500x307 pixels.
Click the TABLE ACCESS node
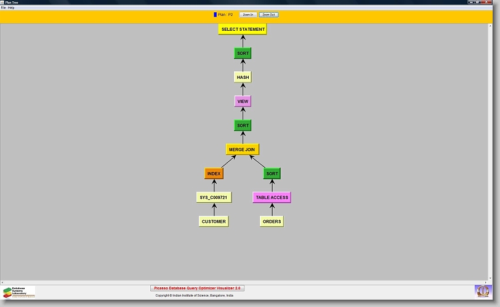[x=272, y=197]
